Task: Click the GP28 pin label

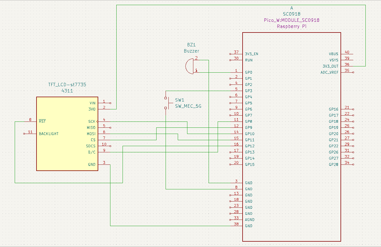Action: (334, 164)
